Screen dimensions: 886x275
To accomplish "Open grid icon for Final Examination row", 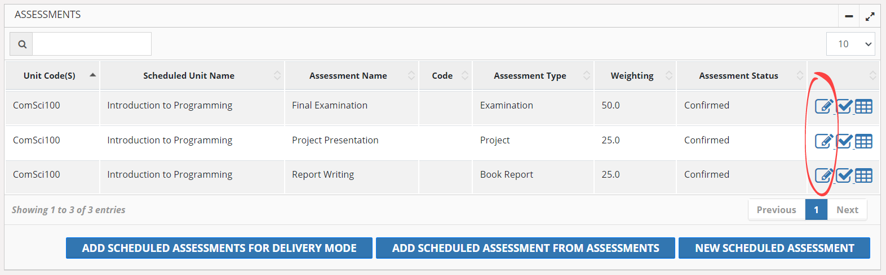I will 863,106.
